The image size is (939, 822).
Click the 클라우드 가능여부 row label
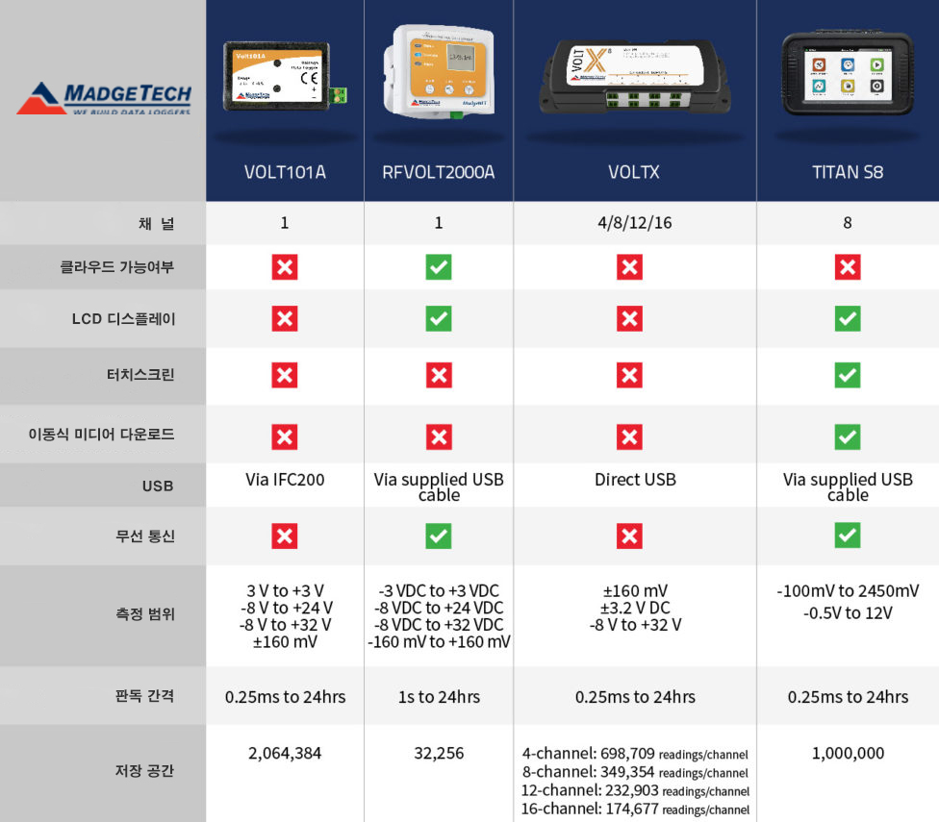point(116,267)
